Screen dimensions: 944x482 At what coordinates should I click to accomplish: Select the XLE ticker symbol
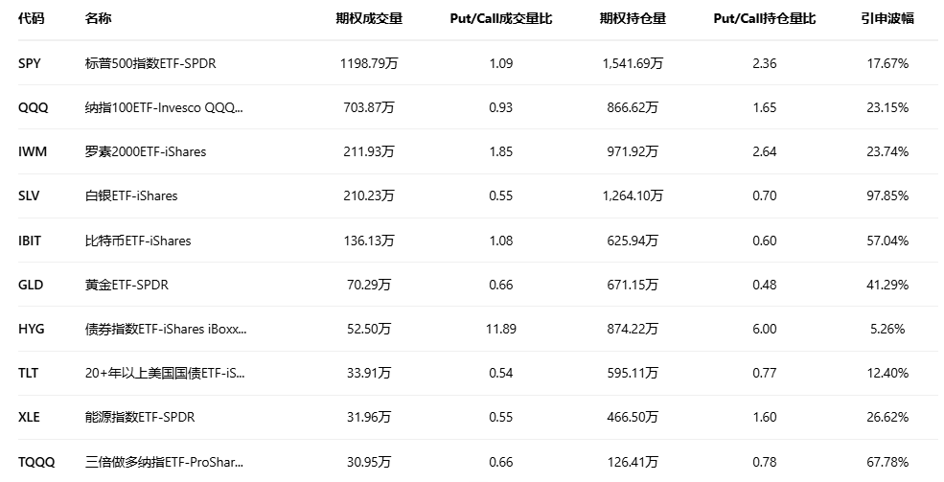click(31, 417)
